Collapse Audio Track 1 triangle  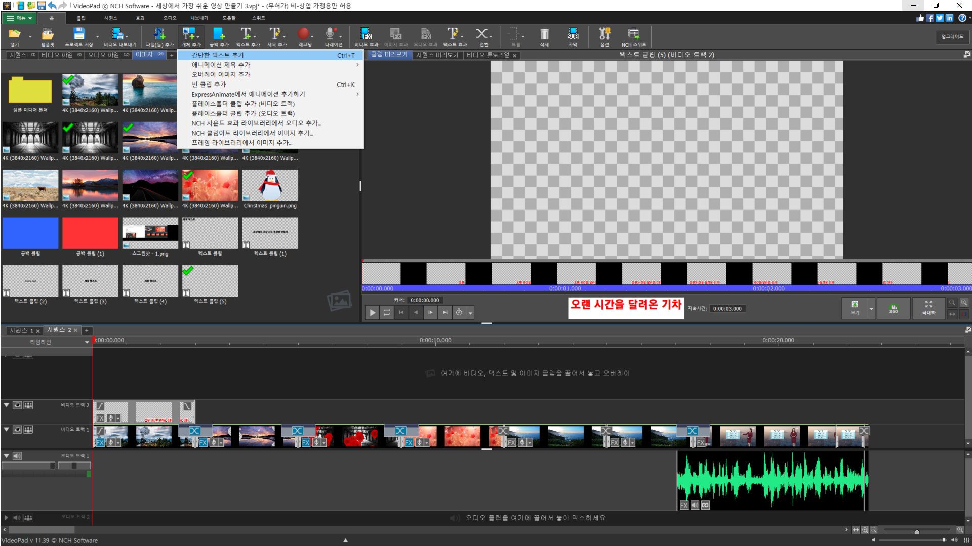[x=7, y=456]
